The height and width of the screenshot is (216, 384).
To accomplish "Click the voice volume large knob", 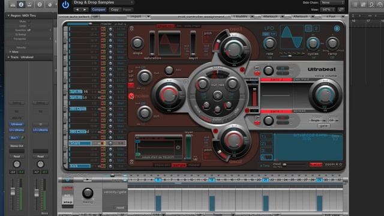I will [325, 95].
